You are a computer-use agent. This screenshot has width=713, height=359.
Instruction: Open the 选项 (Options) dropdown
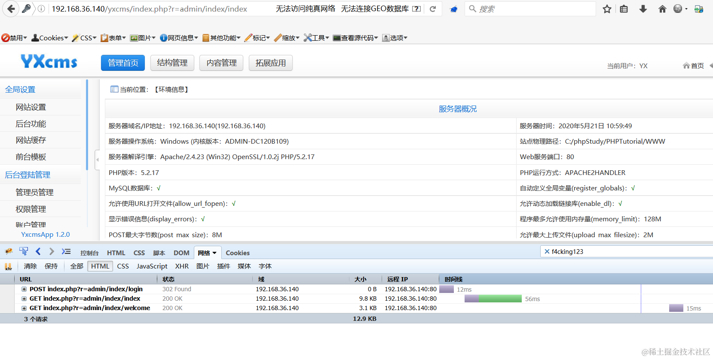[395, 38]
